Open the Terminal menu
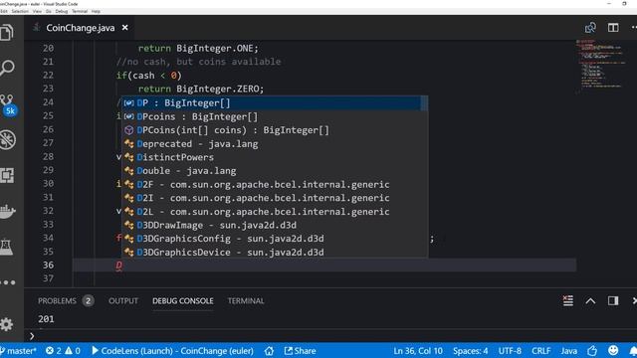 80,11
